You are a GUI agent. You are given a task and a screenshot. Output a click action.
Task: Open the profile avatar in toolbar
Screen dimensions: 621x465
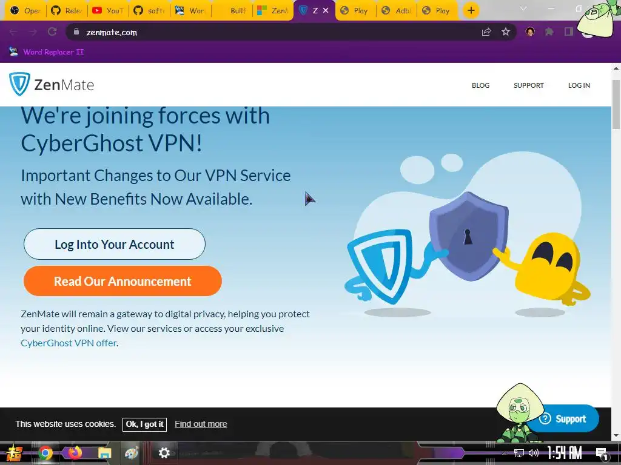point(530,31)
